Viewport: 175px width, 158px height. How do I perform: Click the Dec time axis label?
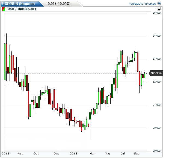(x=57, y=154)
